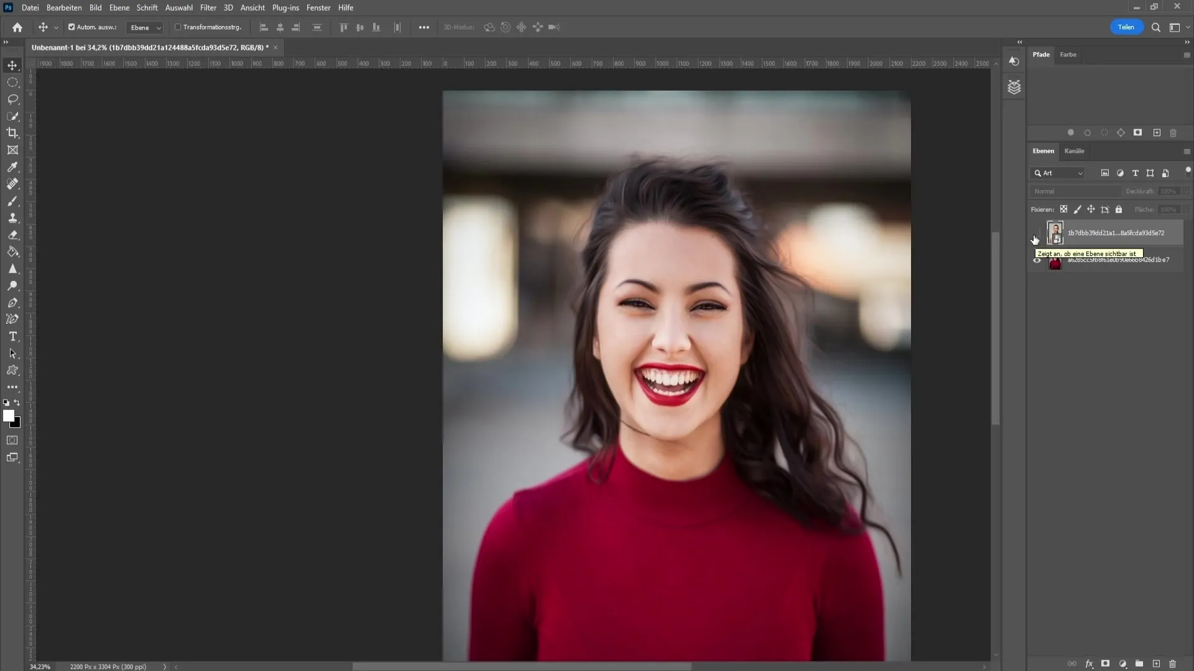Expand the toolbox double-arrow
Screen dimensions: 1194x671
click(6, 42)
